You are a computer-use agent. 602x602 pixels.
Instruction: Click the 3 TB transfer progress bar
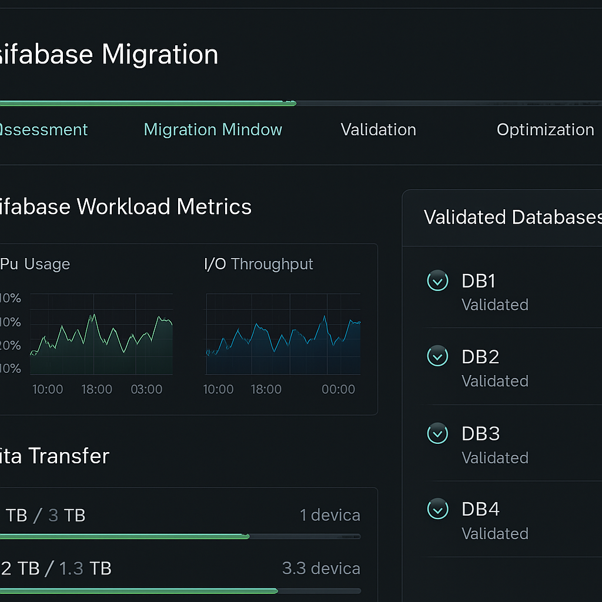point(180,536)
